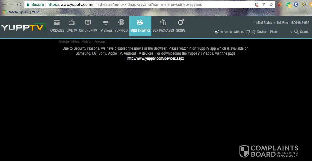
Task: Click the blocked-content shield icon in address bar
Action: coord(256,4)
